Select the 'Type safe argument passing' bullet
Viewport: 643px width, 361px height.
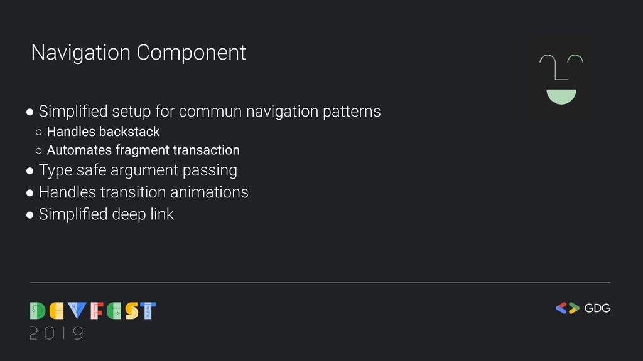pos(138,170)
